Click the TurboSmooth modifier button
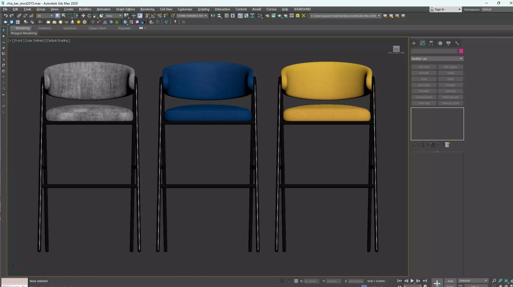The height and width of the screenshot is (287, 513). tap(424, 97)
